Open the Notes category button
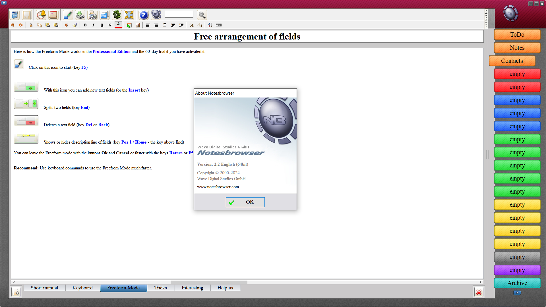Screen dimensions: 546x307 click(517, 48)
